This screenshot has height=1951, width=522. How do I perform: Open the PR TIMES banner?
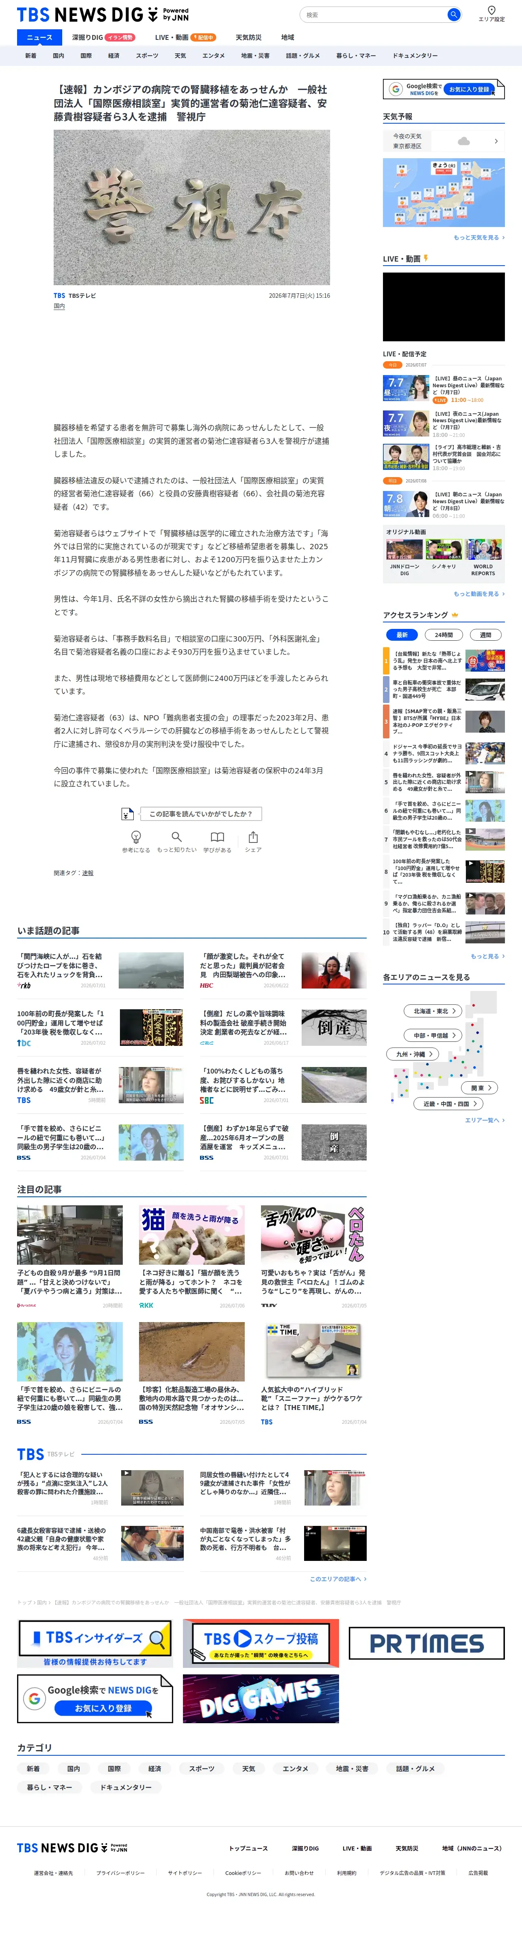426,1643
